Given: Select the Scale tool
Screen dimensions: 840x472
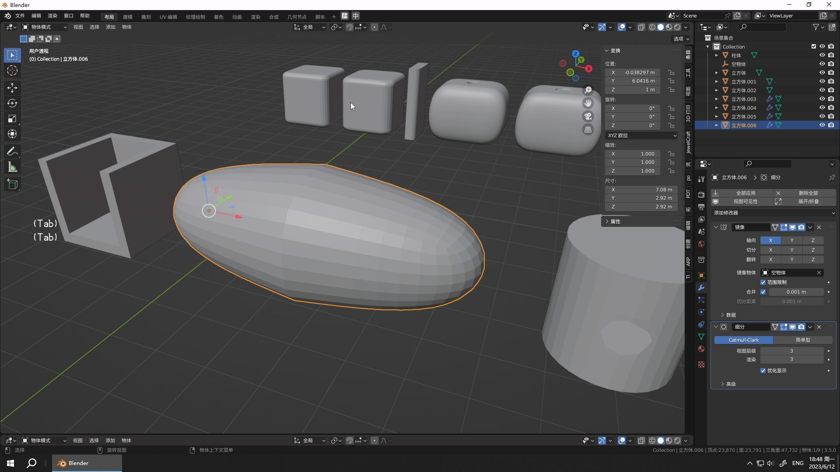Looking at the screenshot, I should click(x=12, y=118).
